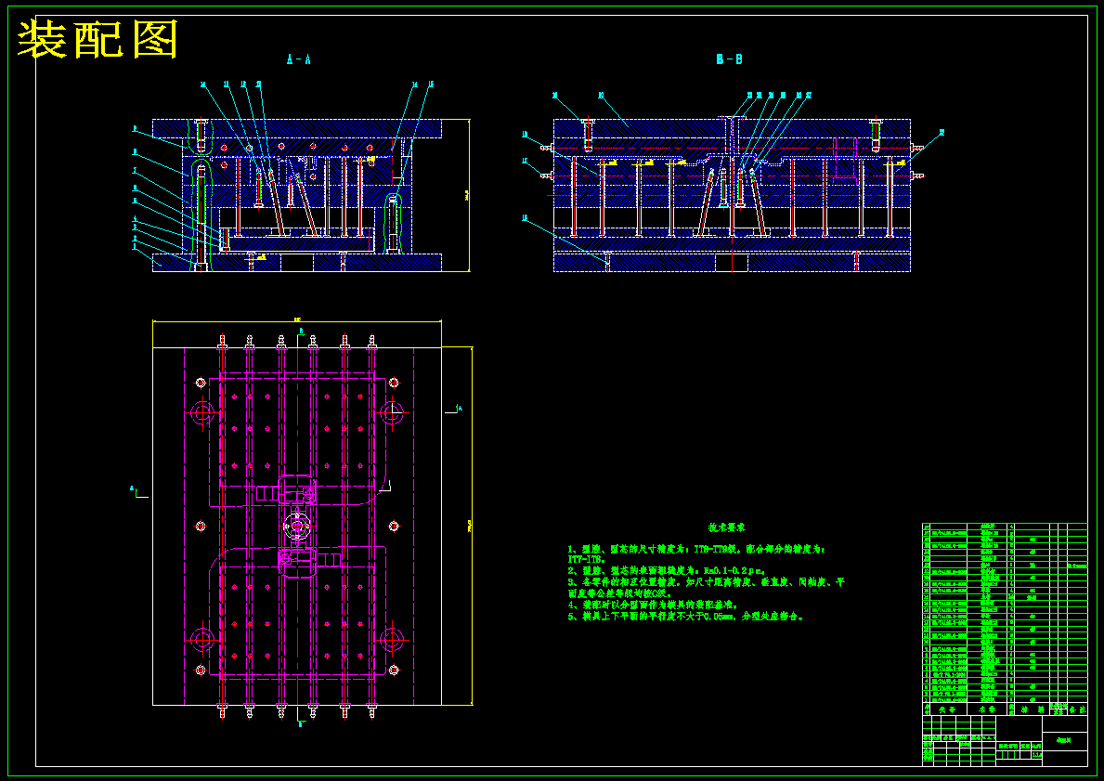Click the 名称 header cell in parts list
Image resolution: width=1104 pixels, height=781 pixels.
click(988, 709)
